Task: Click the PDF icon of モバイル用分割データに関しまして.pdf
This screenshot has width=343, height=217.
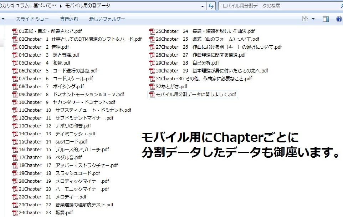Action: point(152,95)
